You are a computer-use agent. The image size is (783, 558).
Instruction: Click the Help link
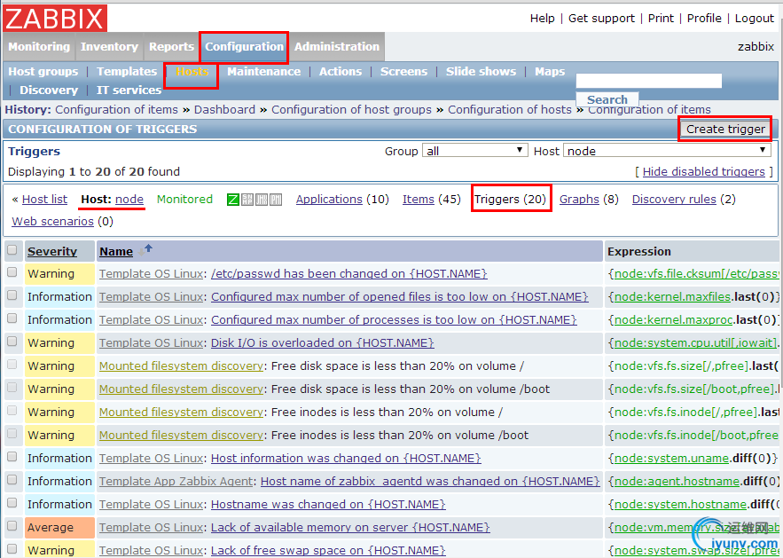point(543,18)
